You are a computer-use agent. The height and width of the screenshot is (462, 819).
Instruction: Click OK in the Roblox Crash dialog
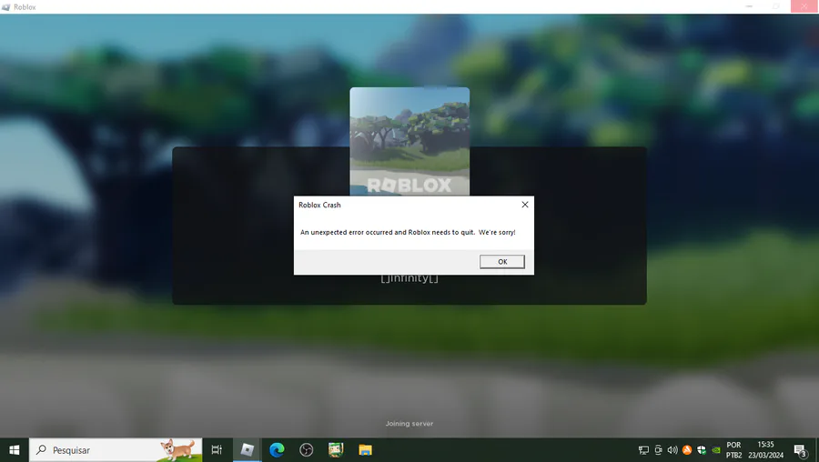point(502,262)
